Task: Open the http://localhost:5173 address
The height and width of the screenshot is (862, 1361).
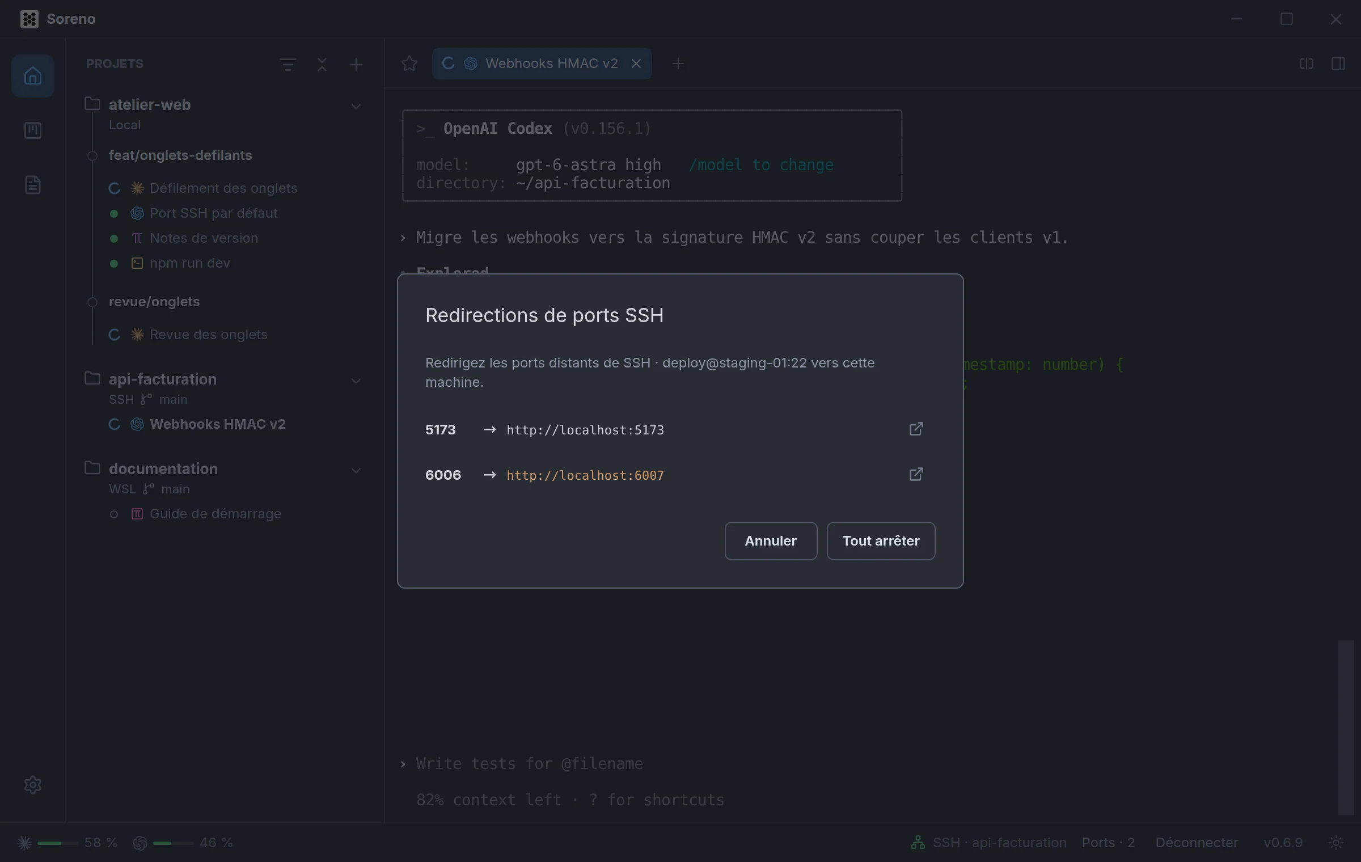Action: tap(585, 430)
